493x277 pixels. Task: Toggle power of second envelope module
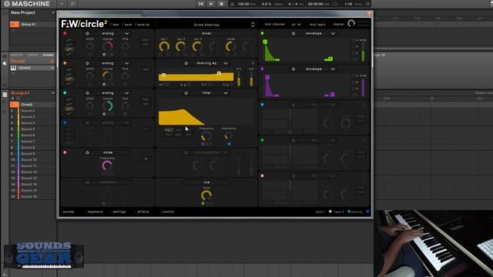click(293, 69)
